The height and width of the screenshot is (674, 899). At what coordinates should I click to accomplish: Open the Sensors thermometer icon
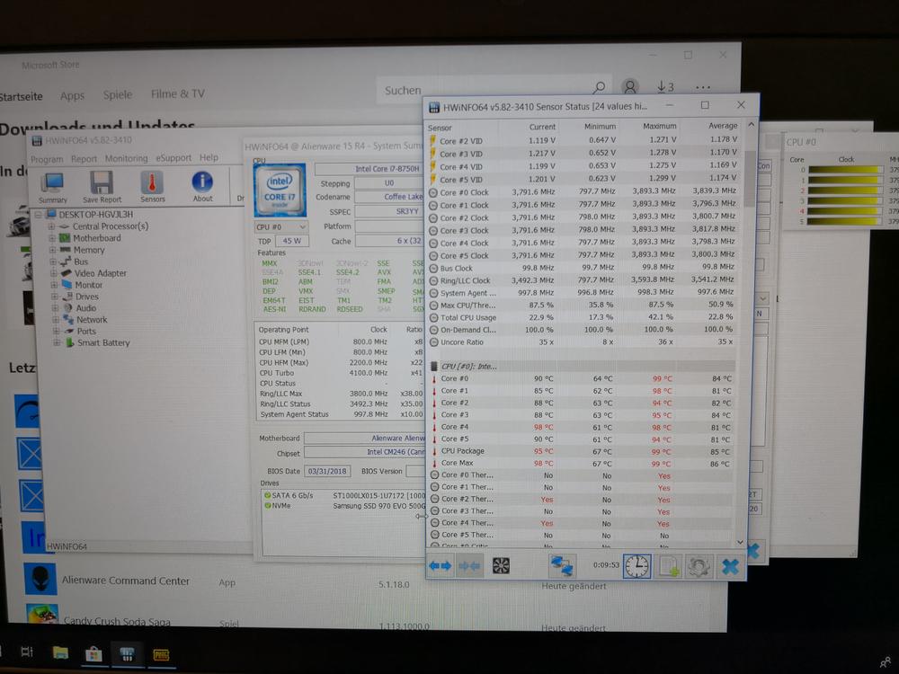(152, 184)
